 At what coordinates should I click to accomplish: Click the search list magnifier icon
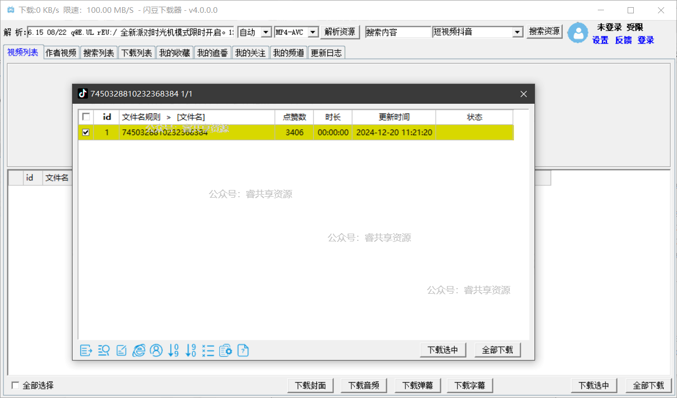click(103, 351)
